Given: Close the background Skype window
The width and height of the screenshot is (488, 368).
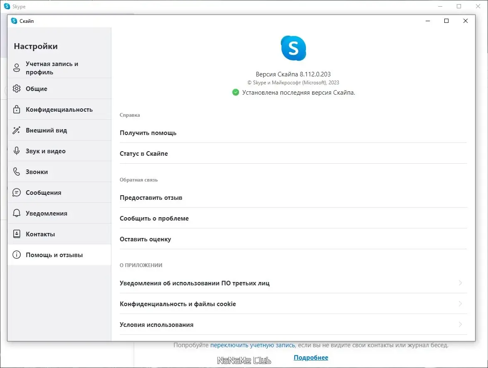Looking at the screenshot, I should 478,6.
